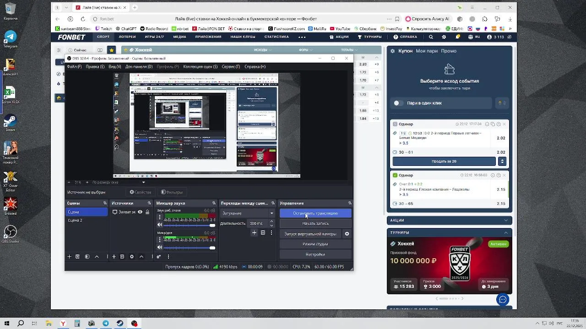Toggle lock on the Захват эк source
The width and height of the screenshot is (586, 329).
(147, 212)
